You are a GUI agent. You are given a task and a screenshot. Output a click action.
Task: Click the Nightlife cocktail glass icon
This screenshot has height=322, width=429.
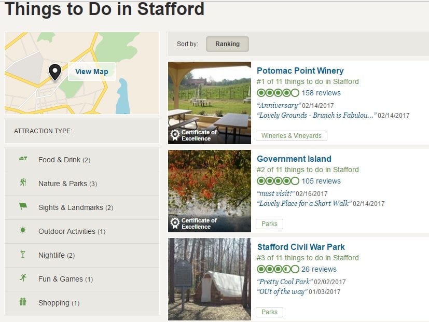point(23,255)
